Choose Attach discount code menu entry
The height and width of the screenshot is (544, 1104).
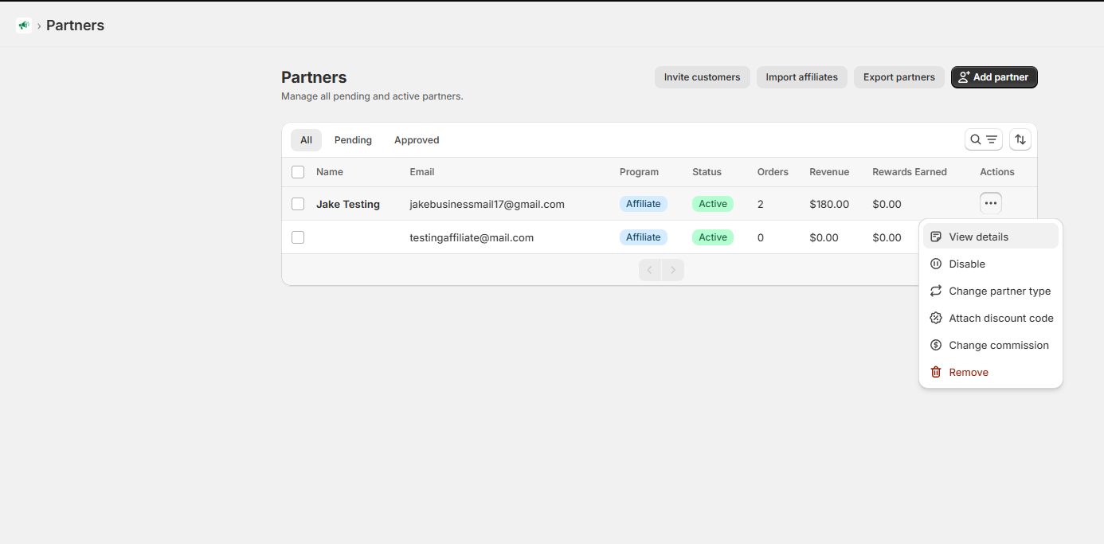pyautogui.click(x=991, y=318)
